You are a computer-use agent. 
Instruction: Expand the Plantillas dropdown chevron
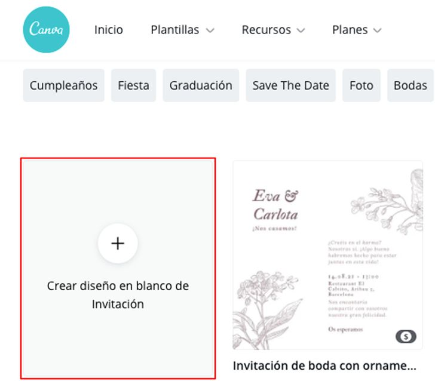210,30
